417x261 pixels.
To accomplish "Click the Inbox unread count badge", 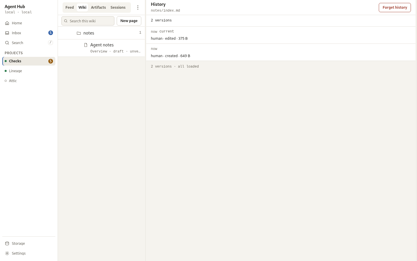I will pyautogui.click(x=51, y=33).
